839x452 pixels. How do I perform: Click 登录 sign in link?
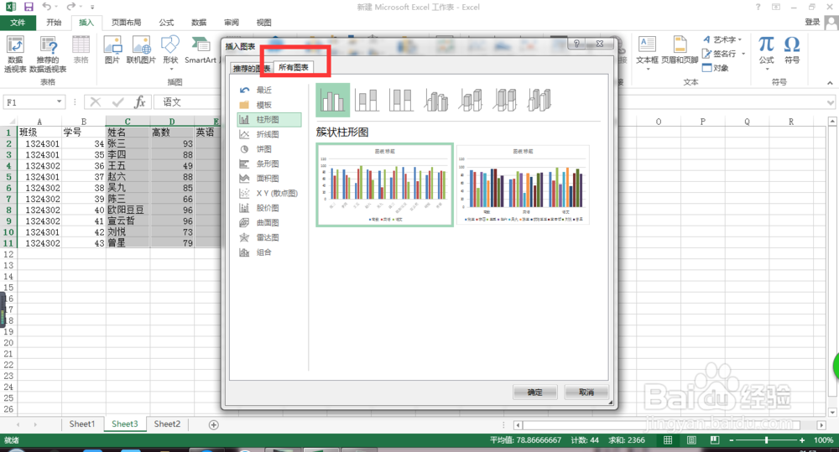[x=812, y=22]
